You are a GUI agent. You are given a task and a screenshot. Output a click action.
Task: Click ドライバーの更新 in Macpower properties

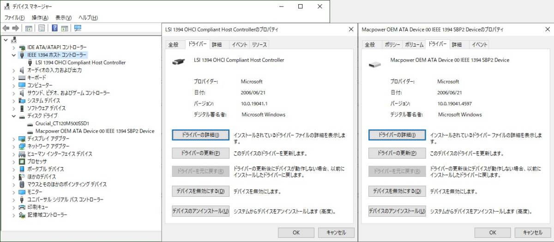(397, 153)
